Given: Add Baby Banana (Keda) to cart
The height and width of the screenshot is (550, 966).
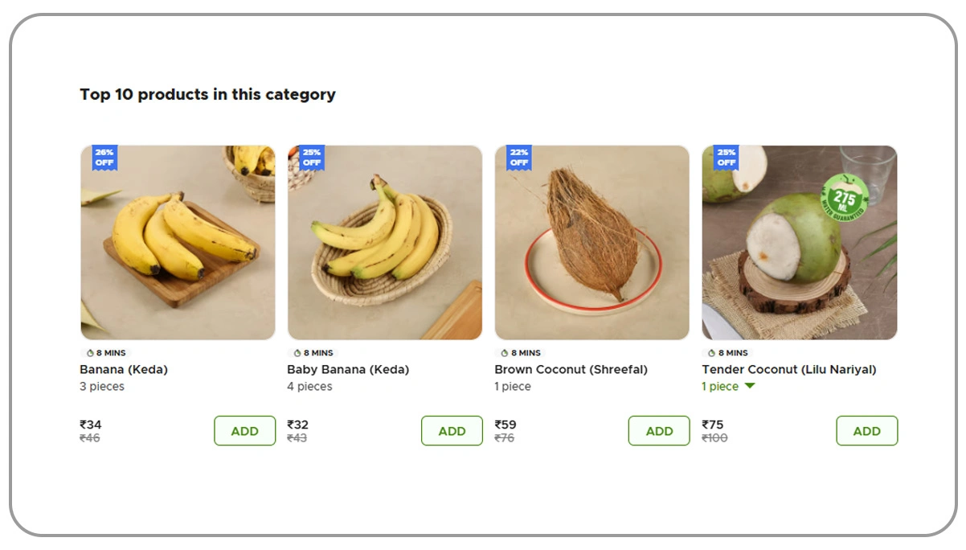Looking at the screenshot, I should click(452, 430).
